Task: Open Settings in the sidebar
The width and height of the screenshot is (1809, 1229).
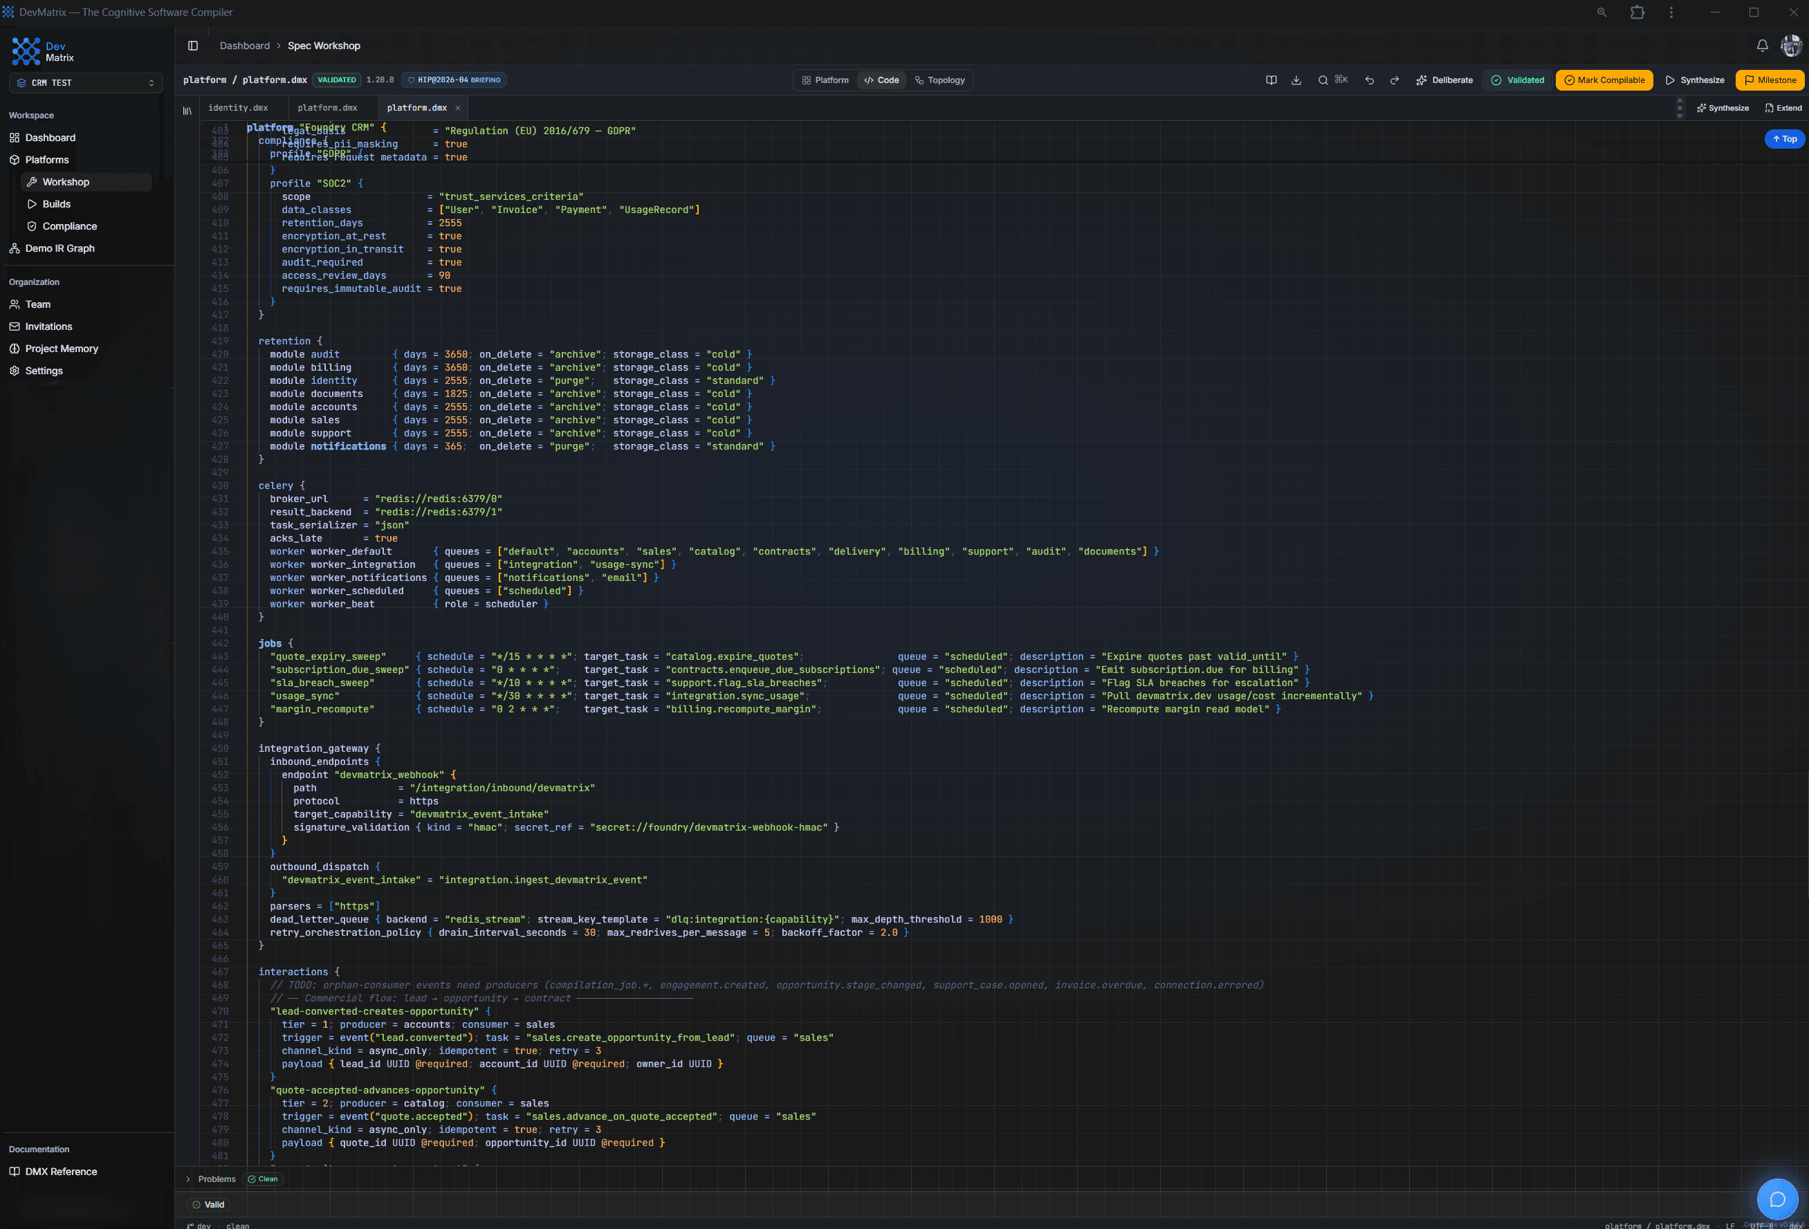Action: tap(44, 371)
